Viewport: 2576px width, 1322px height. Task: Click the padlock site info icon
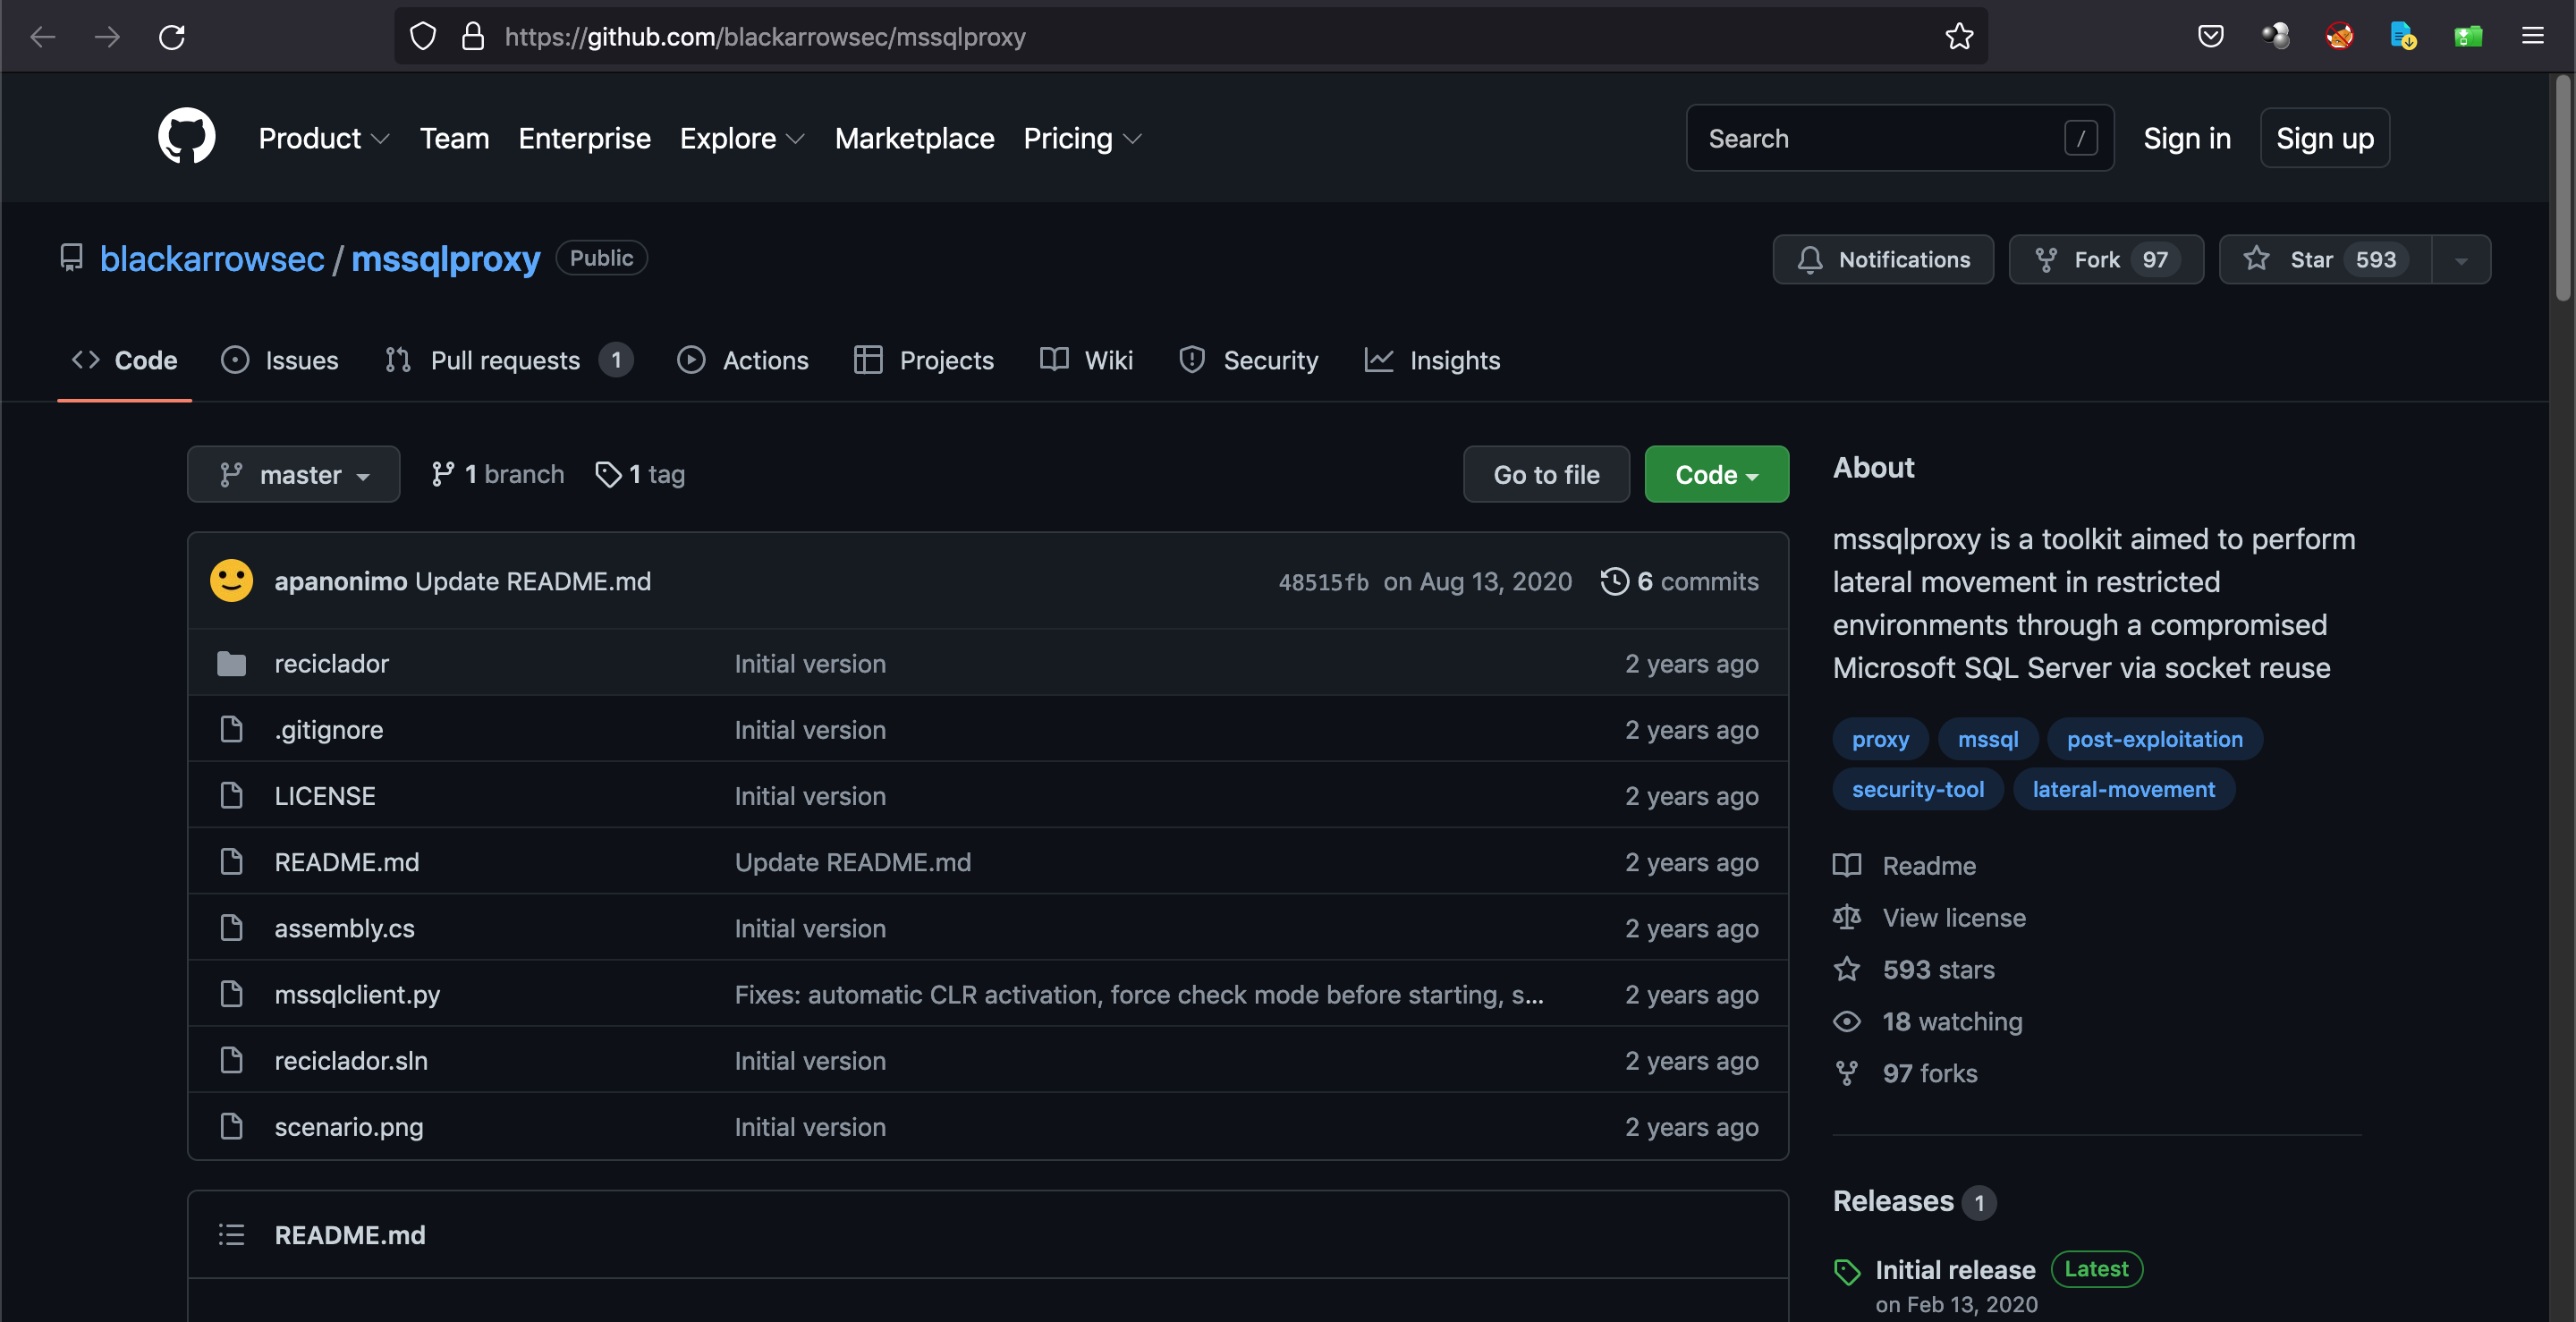click(473, 37)
